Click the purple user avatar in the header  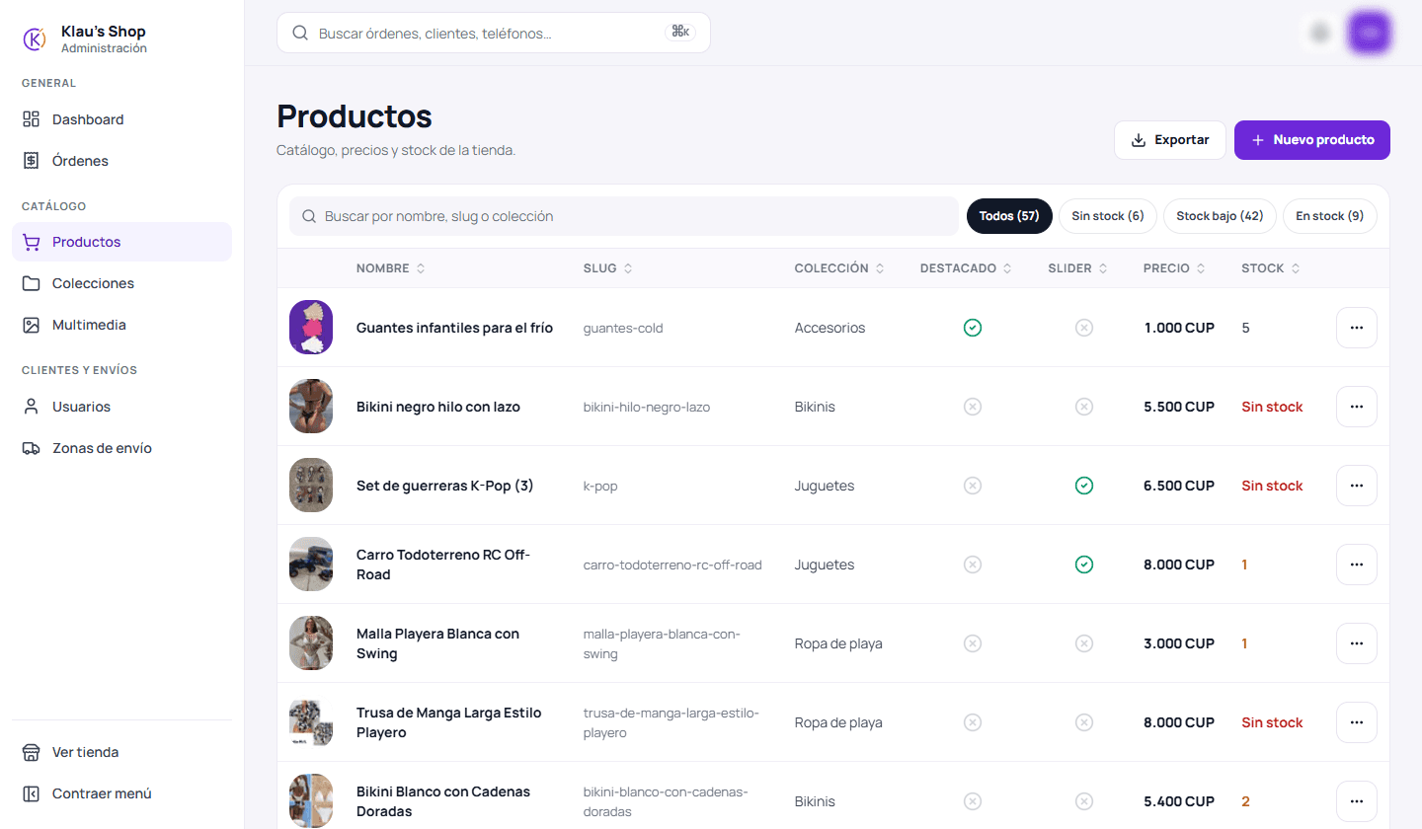(1370, 33)
